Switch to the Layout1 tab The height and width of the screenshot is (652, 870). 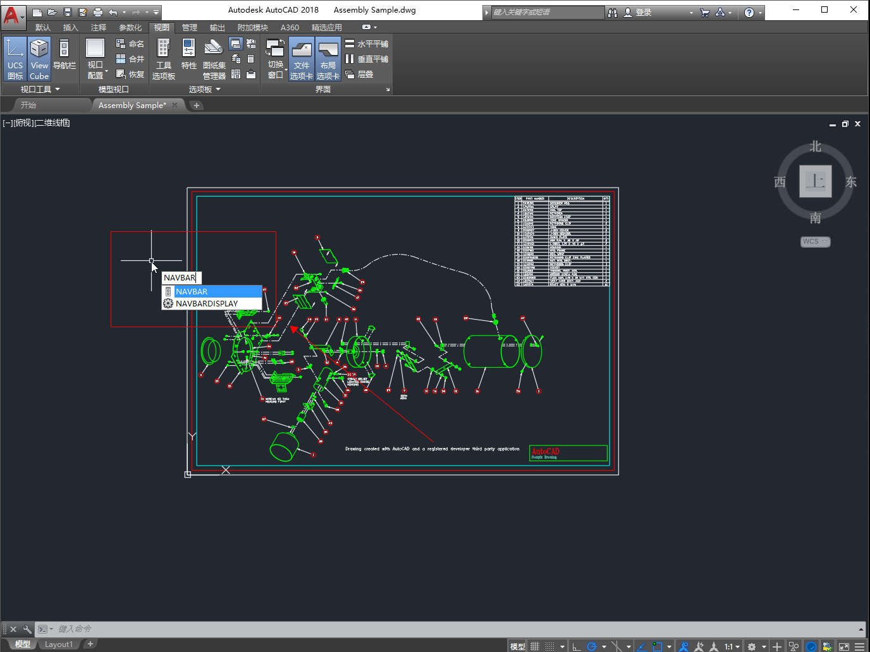pos(59,644)
